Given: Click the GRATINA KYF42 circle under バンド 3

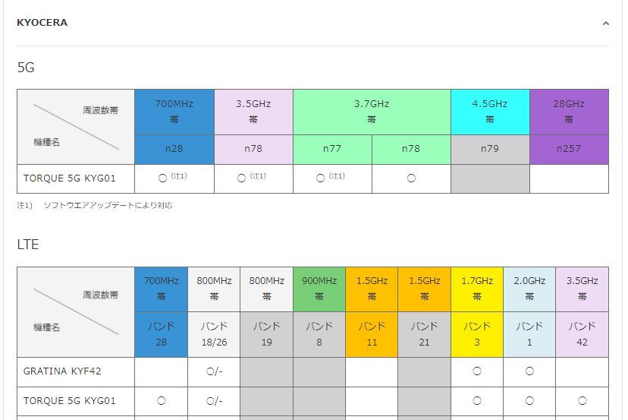Looking at the screenshot, I should pyautogui.click(x=477, y=371).
